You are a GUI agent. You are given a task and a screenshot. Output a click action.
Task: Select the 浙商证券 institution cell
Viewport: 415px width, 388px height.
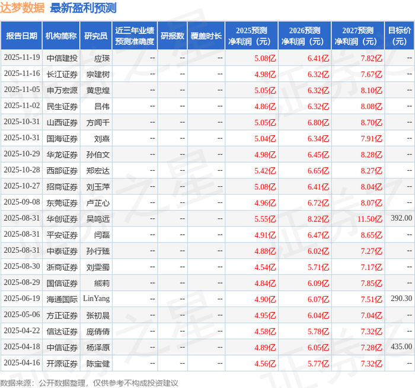tap(62, 267)
